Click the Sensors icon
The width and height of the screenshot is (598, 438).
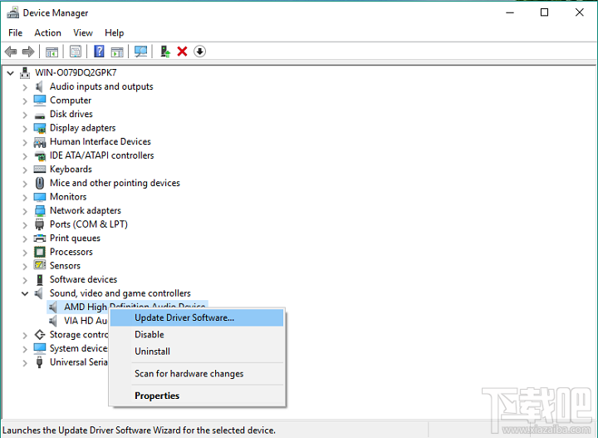[40, 265]
